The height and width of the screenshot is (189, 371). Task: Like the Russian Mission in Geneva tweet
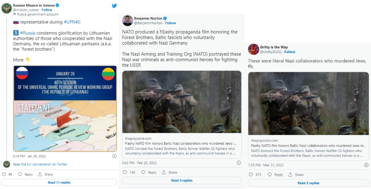point(4,175)
